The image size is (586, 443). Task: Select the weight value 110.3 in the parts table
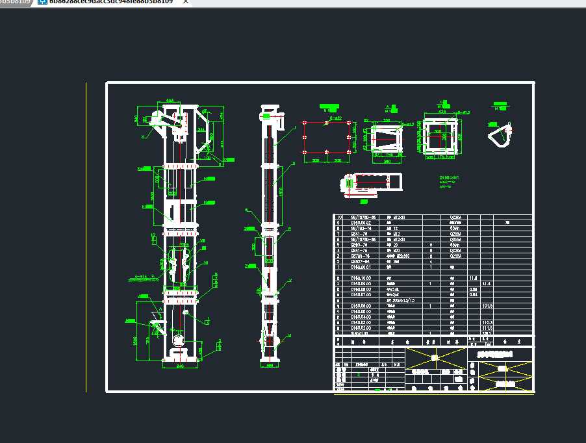click(x=487, y=322)
